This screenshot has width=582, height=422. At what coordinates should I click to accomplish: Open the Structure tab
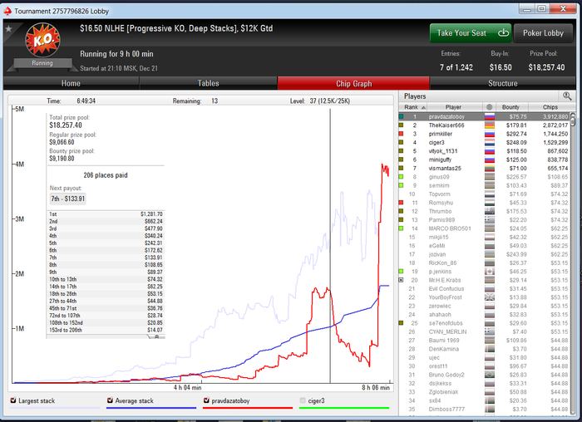[502, 83]
